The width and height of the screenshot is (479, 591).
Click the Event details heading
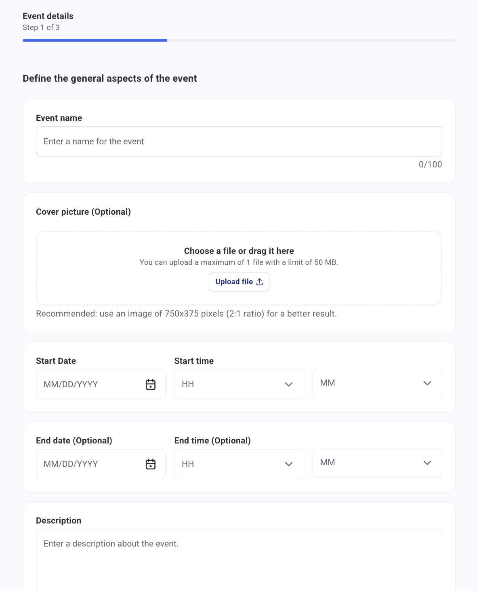48,16
